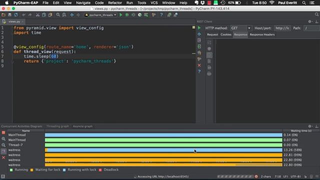This screenshot has width=320, height=180.
Task: Stop concurrency diagram with red square
Action: click(3, 132)
